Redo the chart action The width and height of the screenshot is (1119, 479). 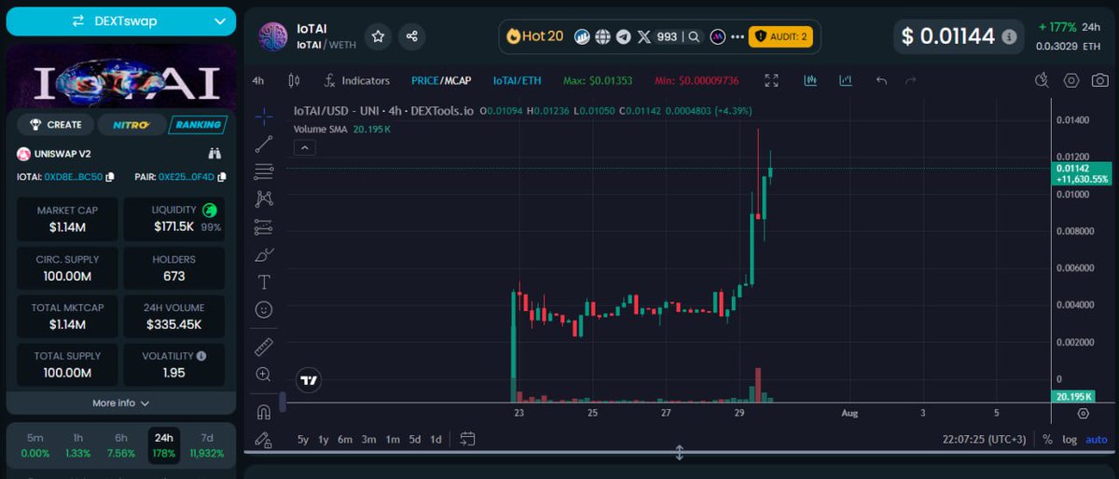[910, 80]
